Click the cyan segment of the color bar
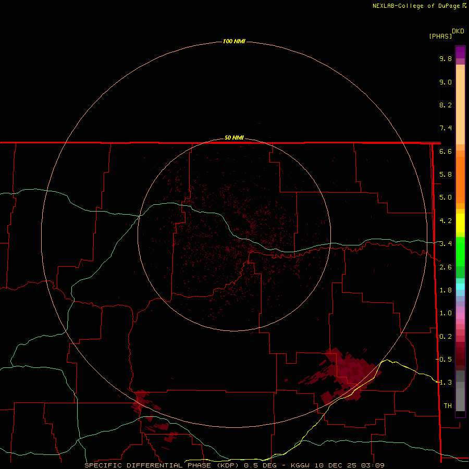 coord(460,287)
